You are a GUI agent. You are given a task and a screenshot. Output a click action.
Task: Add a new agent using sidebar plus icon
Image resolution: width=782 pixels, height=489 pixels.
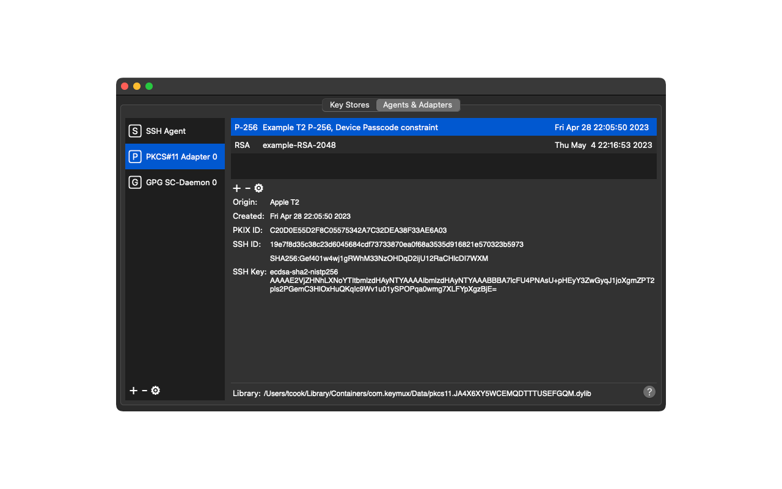133,391
